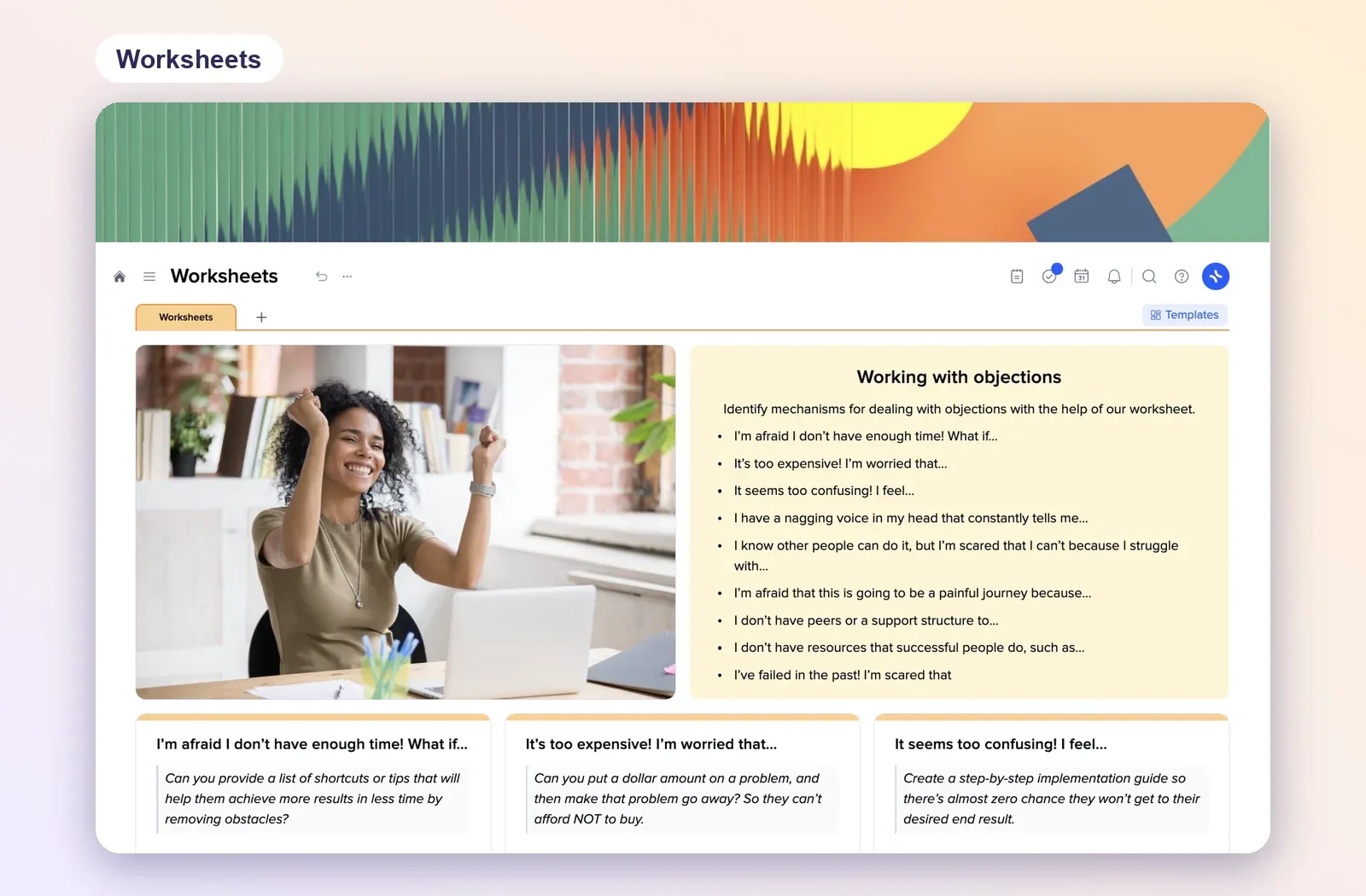The width and height of the screenshot is (1366, 896).
Task: Select bullet about painful journey
Action: coord(913,593)
